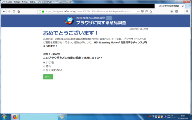192x120 pixels.
Task: Click the おめでとうございます！ heading
Action: tap(71, 33)
